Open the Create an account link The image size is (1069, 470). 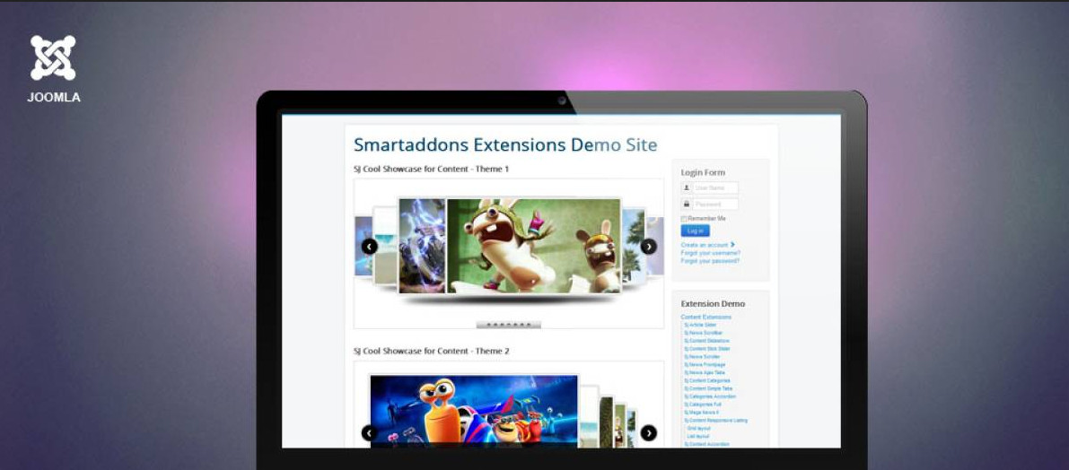coord(705,245)
